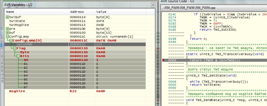The width and height of the screenshot is (267, 106).
Task: Select bit B6 row
Action: coord(75,83)
